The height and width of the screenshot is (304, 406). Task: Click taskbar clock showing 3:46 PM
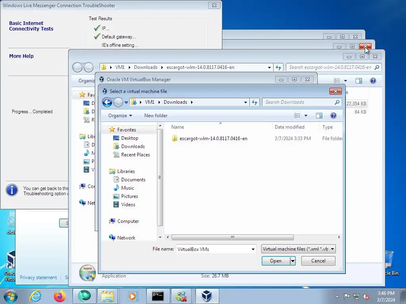tap(386, 296)
